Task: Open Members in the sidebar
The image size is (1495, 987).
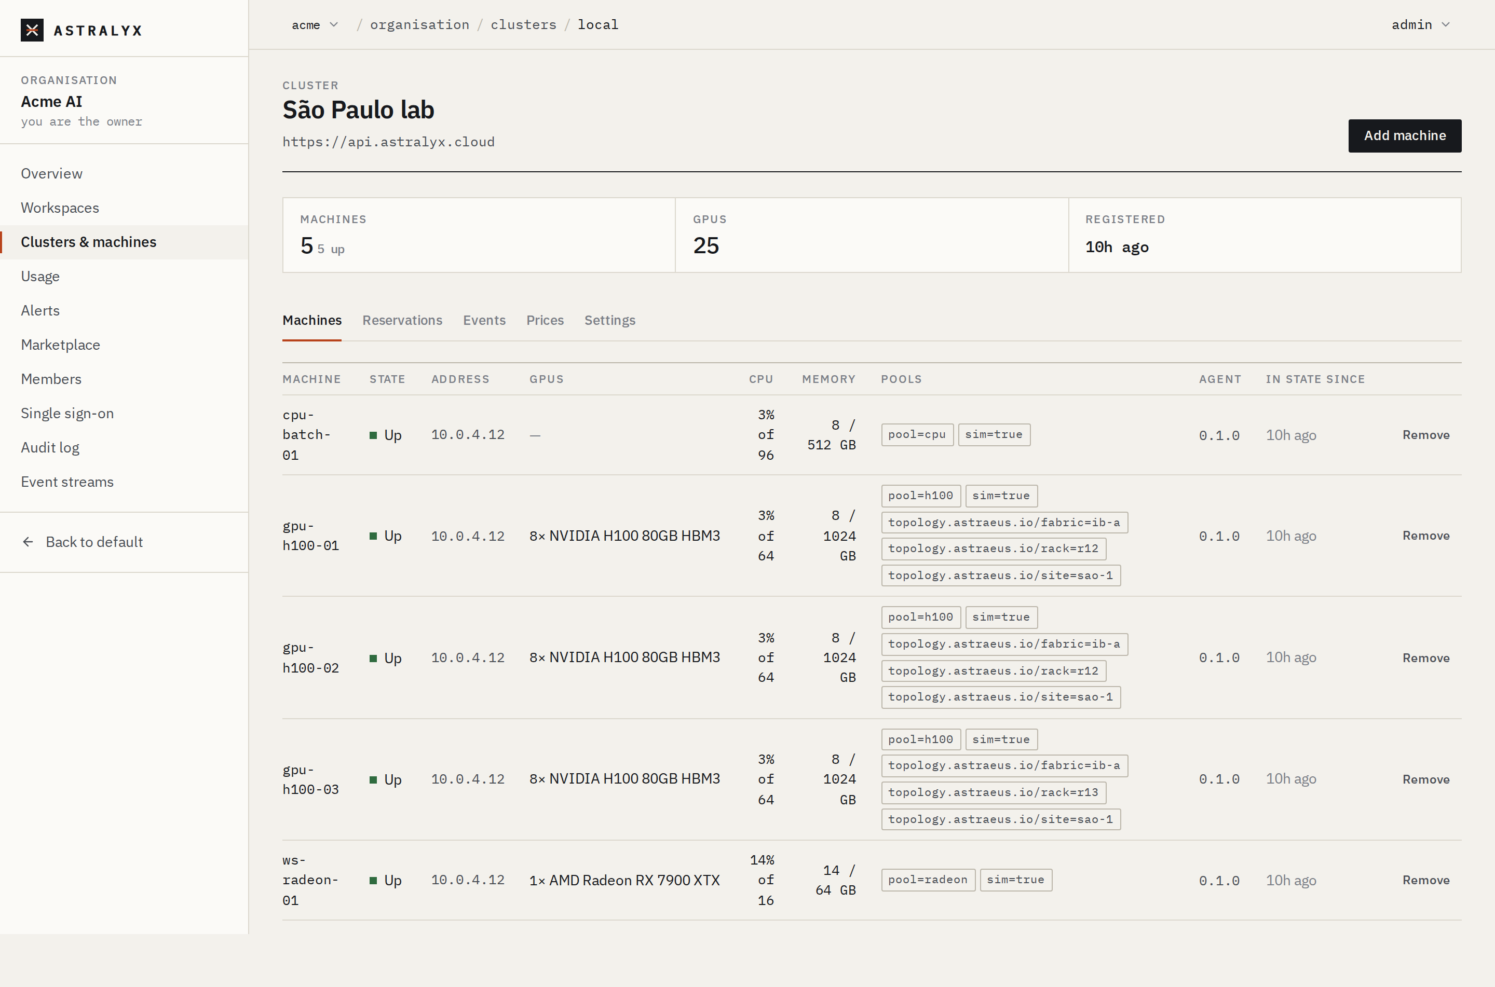Action: [x=124, y=379]
